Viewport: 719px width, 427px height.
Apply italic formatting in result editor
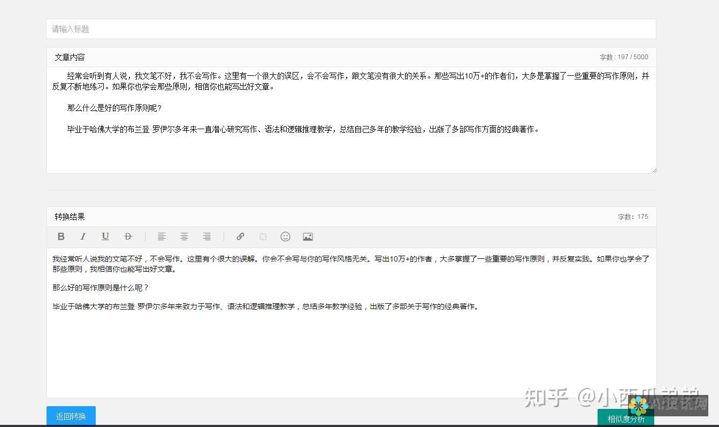[83, 236]
